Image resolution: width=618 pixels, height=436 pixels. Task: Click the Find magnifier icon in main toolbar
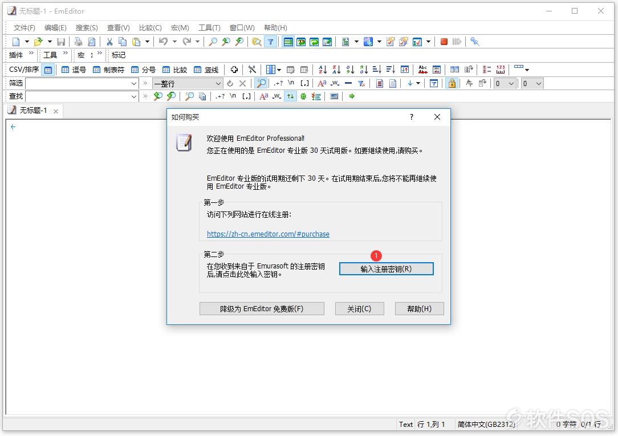(x=213, y=42)
